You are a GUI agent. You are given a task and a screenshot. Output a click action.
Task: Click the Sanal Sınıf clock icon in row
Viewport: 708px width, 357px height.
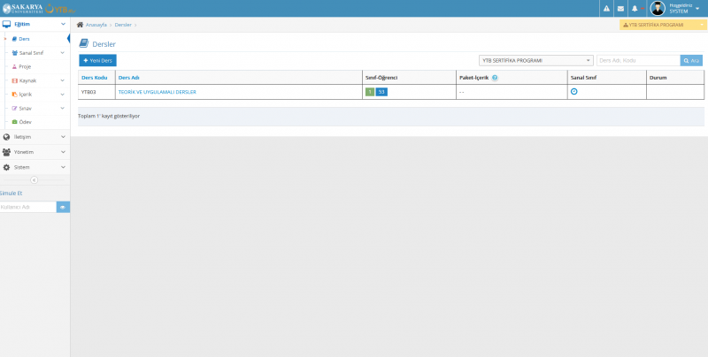pos(574,92)
